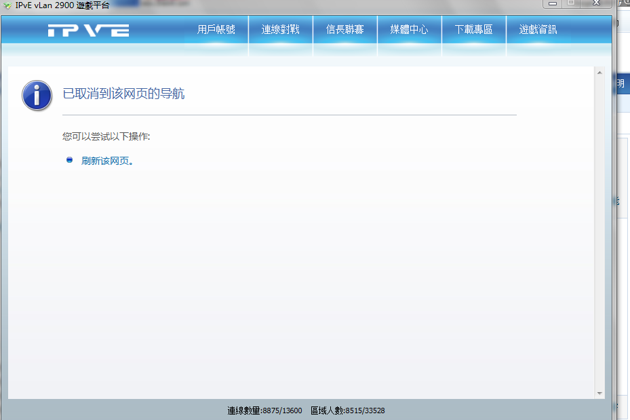
Task: Open the 媒體中心 menu
Action: tap(409, 30)
